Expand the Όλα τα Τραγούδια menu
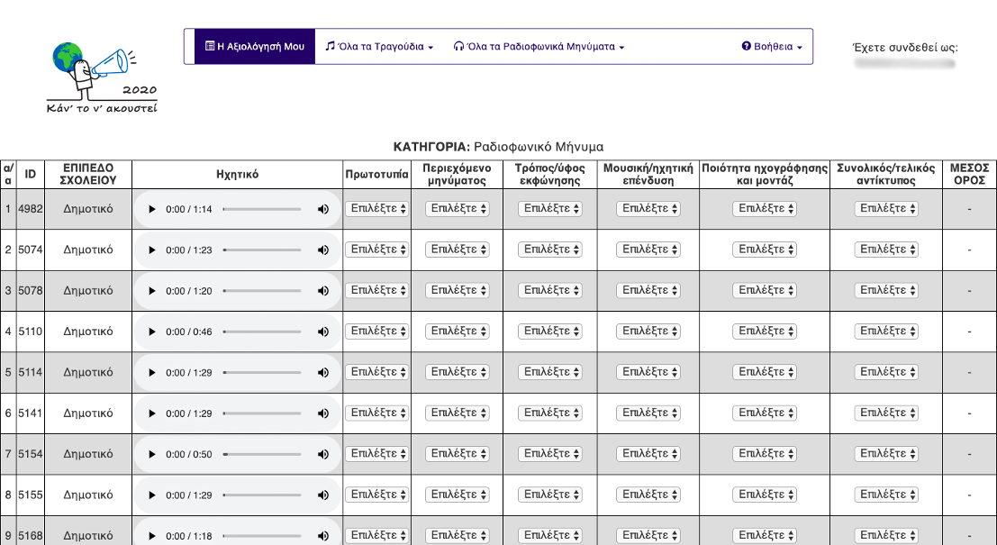Image resolution: width=997 pixels, height=545 pixels. coord(379,46)
